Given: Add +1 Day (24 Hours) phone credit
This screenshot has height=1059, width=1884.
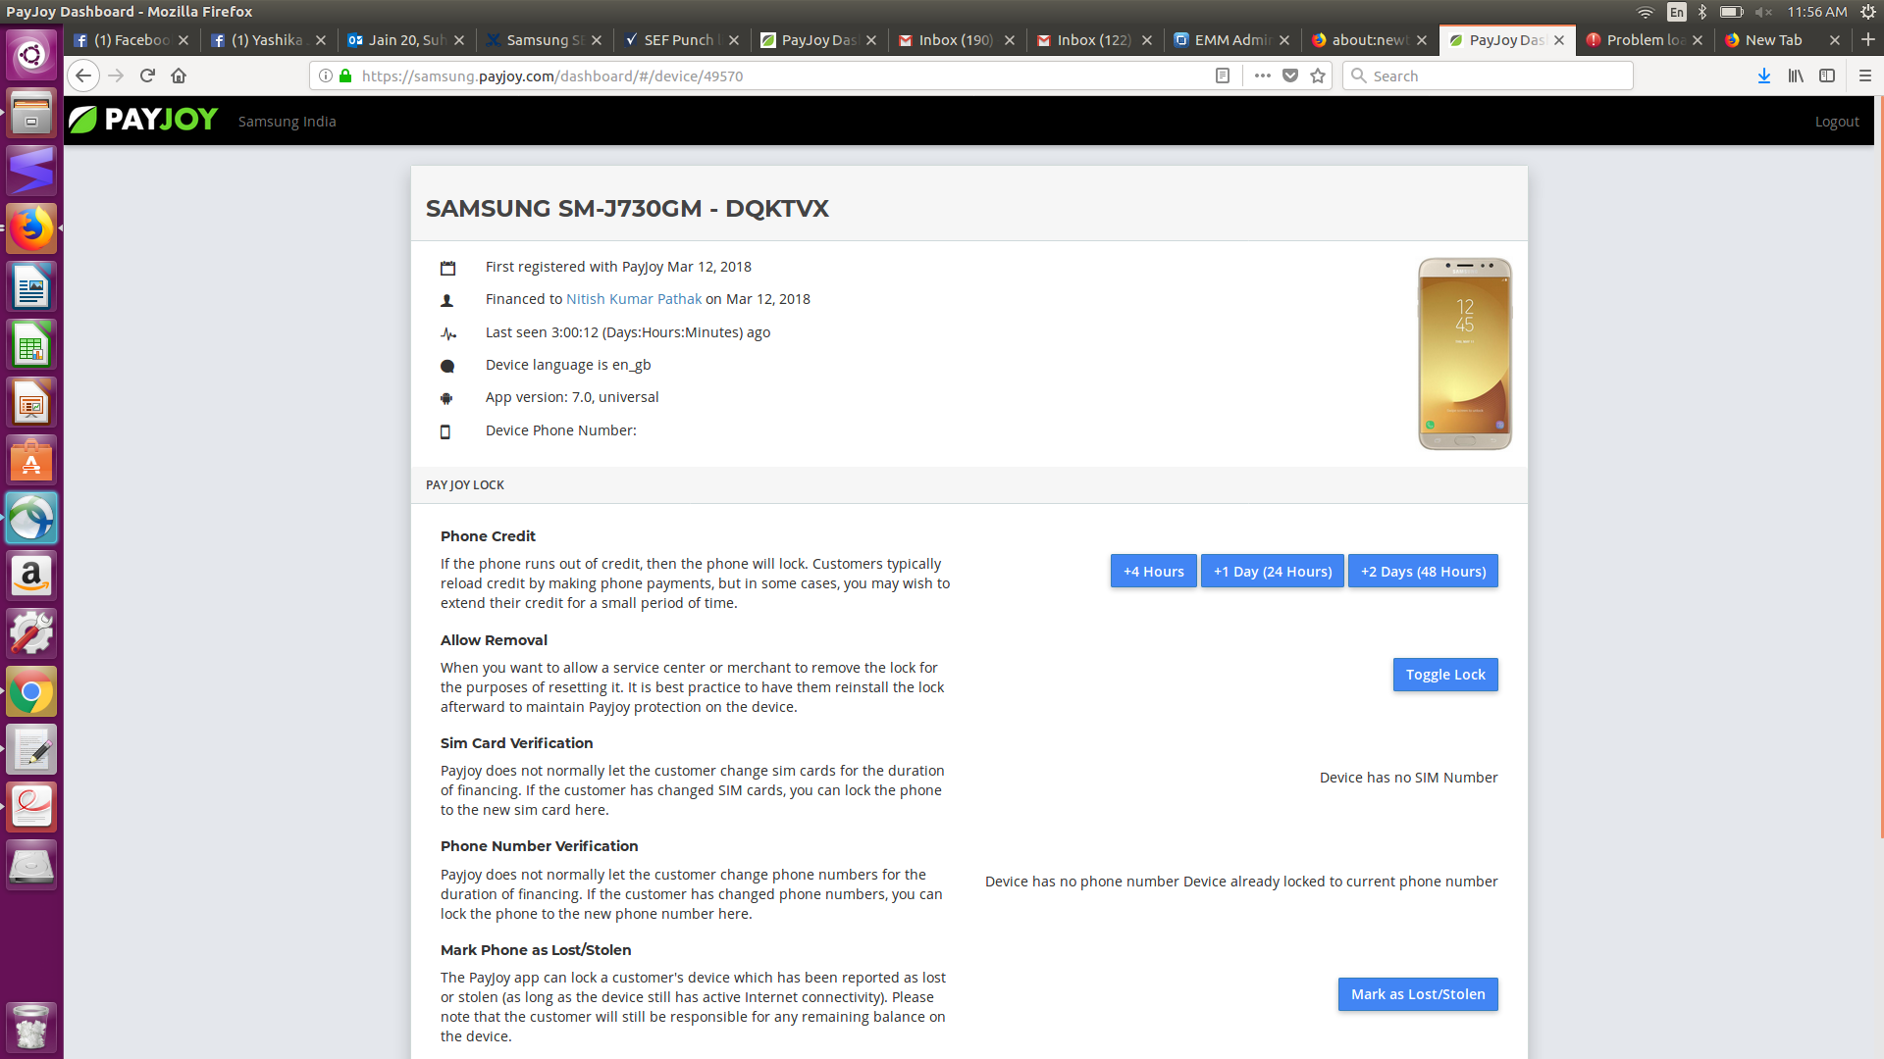Looking at the screenshot, I should coord(1272,572).
